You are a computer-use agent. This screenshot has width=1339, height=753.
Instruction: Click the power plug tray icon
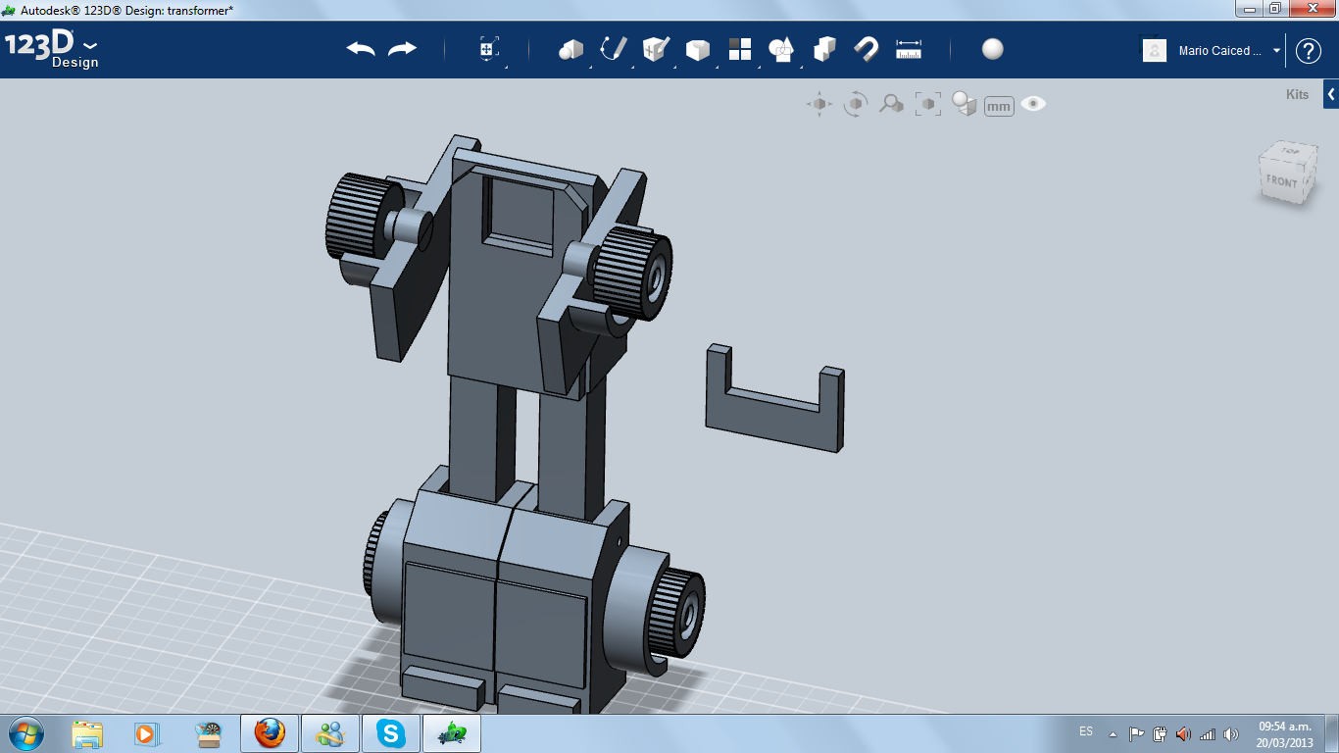pos(1160,733)
